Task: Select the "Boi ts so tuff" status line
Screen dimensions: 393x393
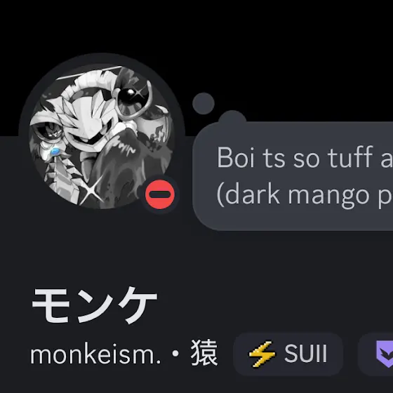Action: pyautogui.click(x=305, y=158)
